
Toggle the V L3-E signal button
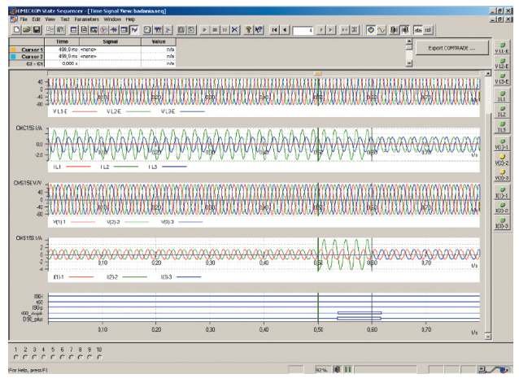coord(502,78)
